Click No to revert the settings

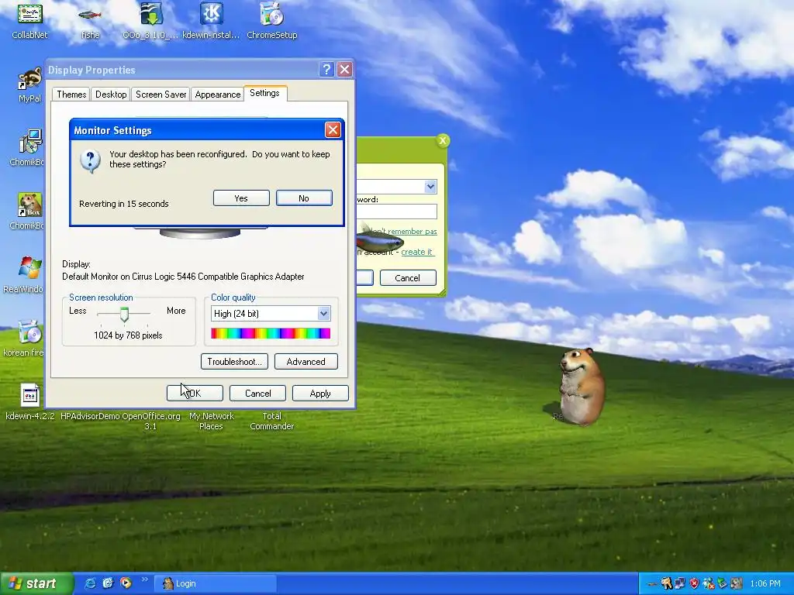pos(304,198)
